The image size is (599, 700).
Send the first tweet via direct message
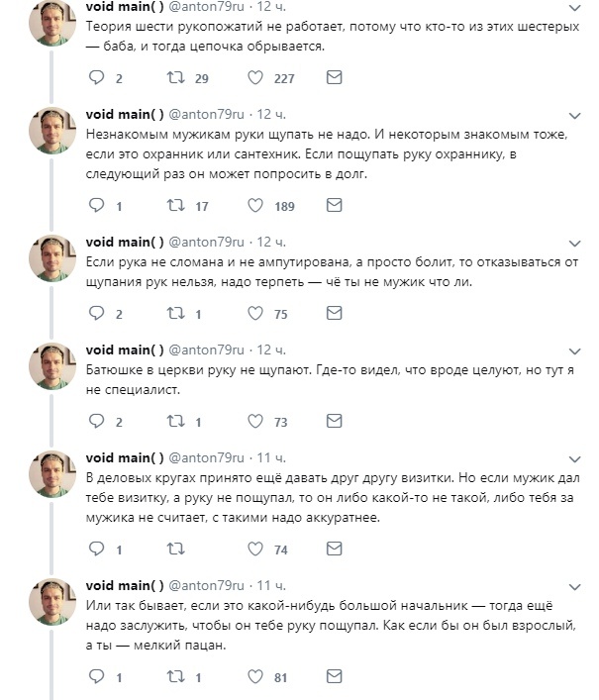pyautogui.click(x=335, y=77)
